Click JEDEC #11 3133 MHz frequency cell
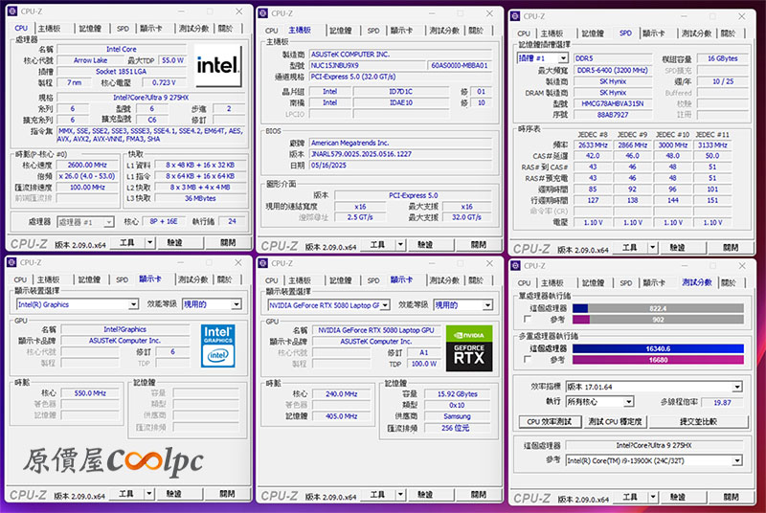The width and height of the screenshot is (766, 513). point(712,145)
